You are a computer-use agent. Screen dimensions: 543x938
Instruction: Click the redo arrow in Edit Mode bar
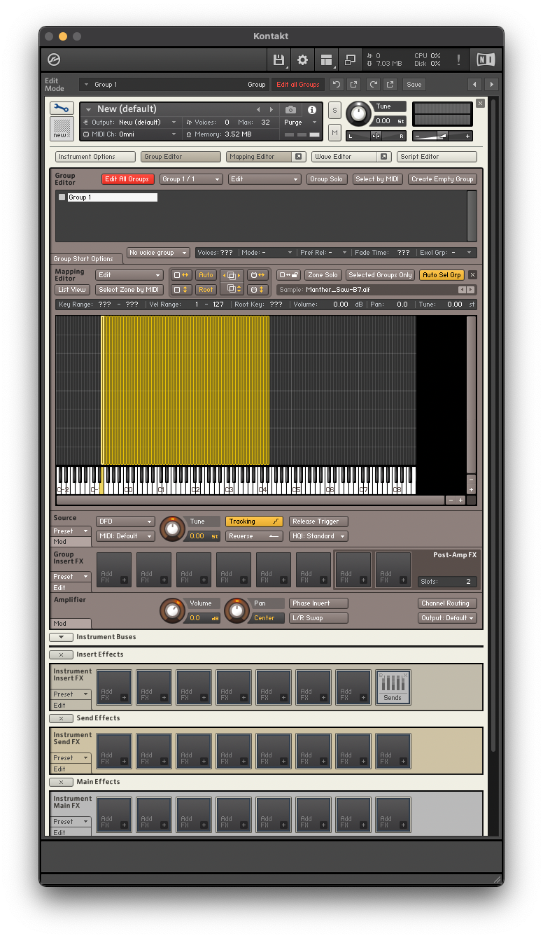[373, 84]
